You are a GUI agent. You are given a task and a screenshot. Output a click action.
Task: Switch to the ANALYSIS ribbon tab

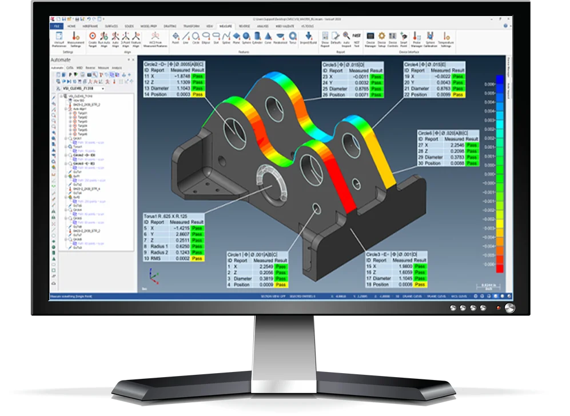point(262,26)
